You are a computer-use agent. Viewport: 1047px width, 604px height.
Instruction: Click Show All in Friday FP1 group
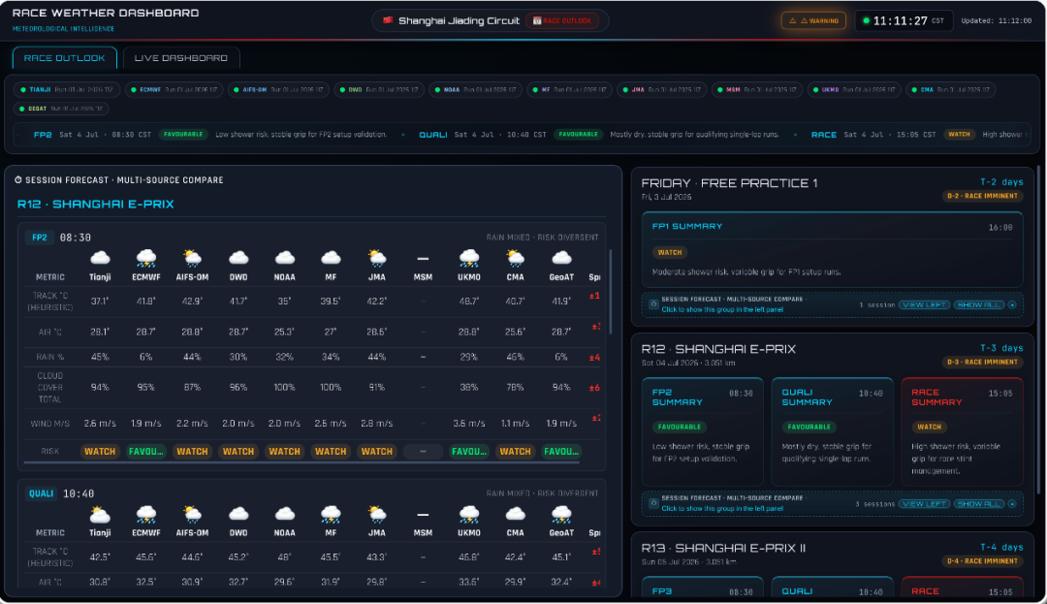979,304
